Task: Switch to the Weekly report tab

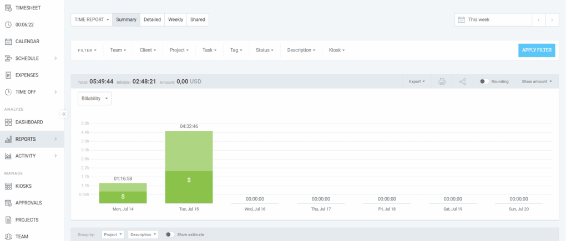Action: point(175,19)
